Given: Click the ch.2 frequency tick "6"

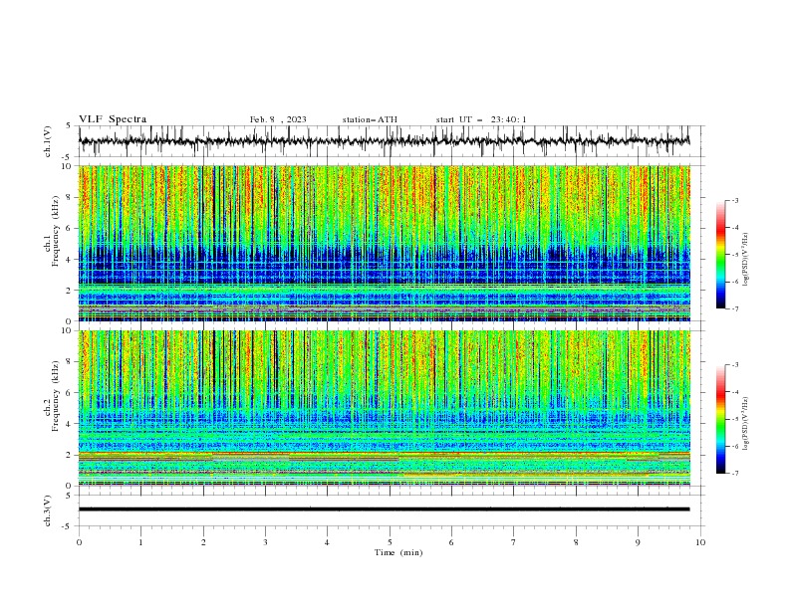Looking at the screenshot, I should pos(69,392).
